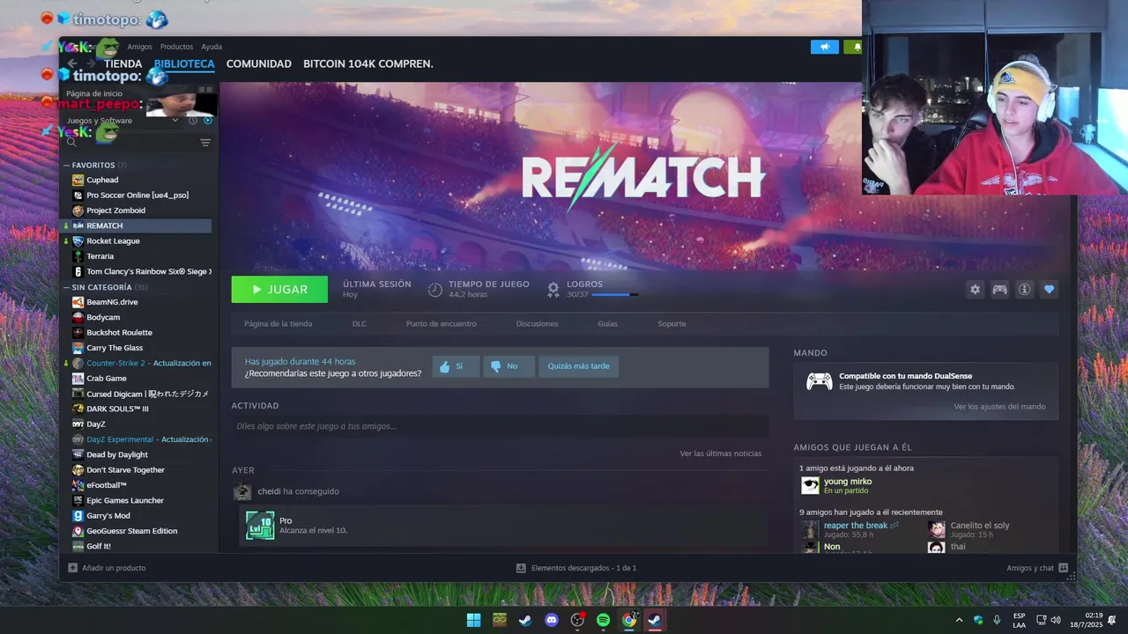The width and height of the screenshot is (1128, 634).
Task: Click the green notifications bell button
Action: point(853,47)
